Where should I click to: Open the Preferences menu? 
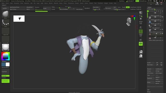click(x=71, y=3)
